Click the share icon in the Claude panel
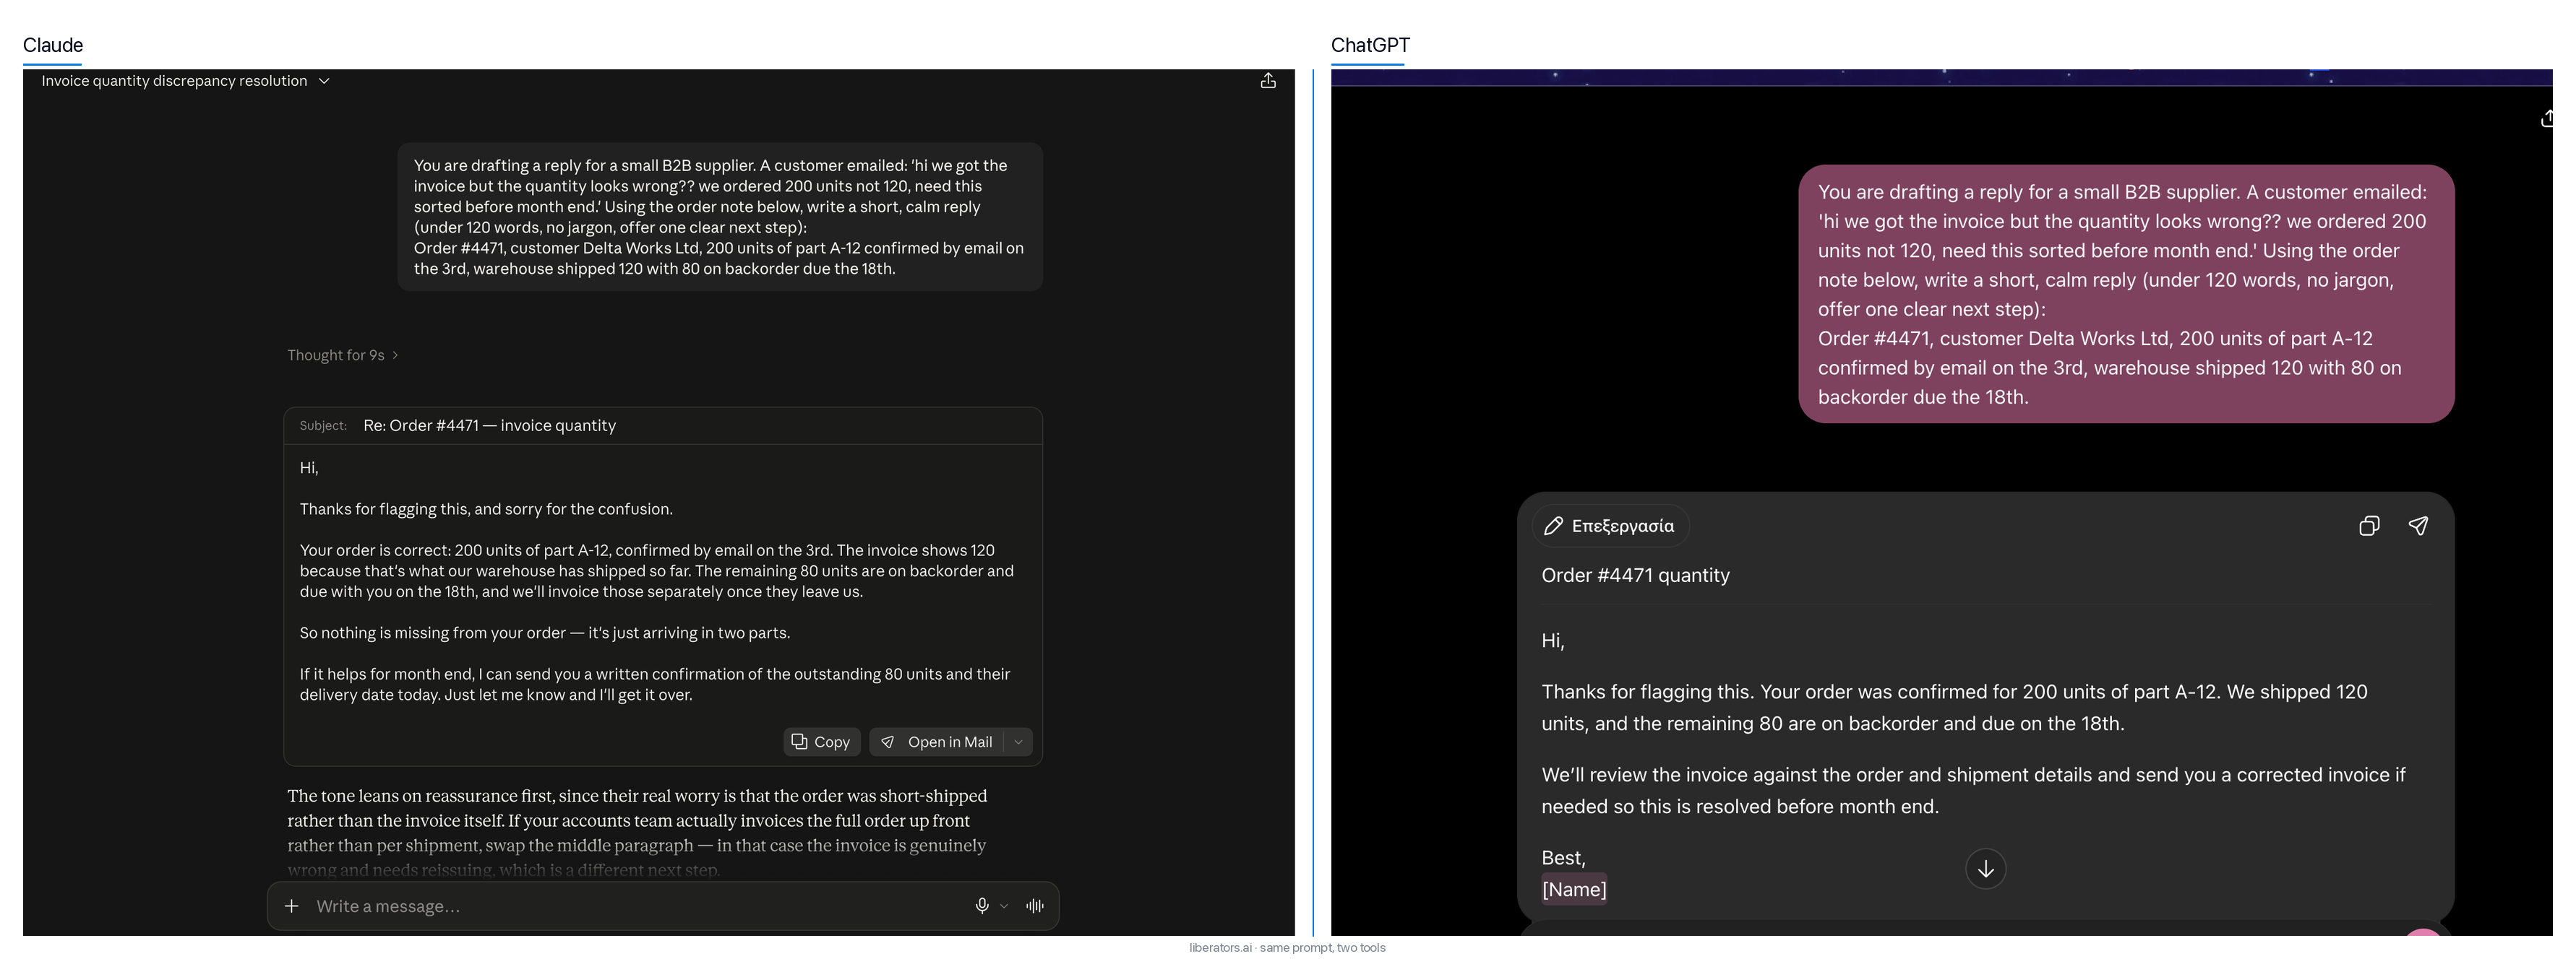The image size is (2576, 959). 1268,81
